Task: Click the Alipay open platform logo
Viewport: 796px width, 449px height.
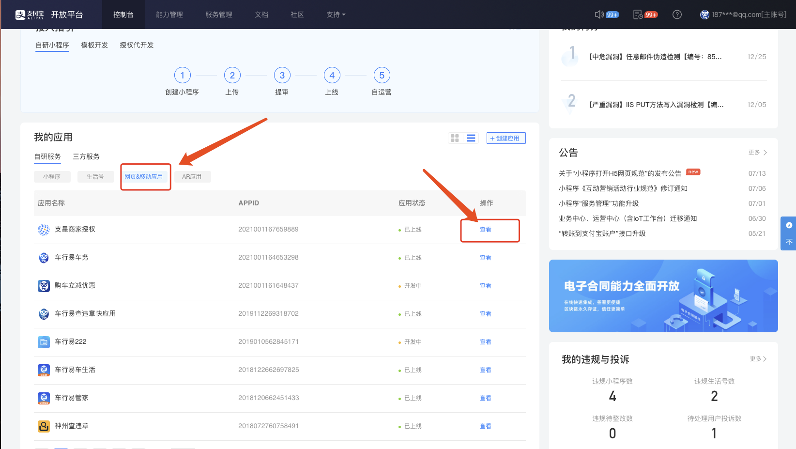Action: pos(49,15)
